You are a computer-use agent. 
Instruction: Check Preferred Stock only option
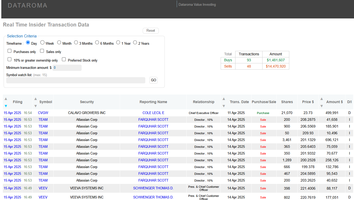click(x=64, y=59)
